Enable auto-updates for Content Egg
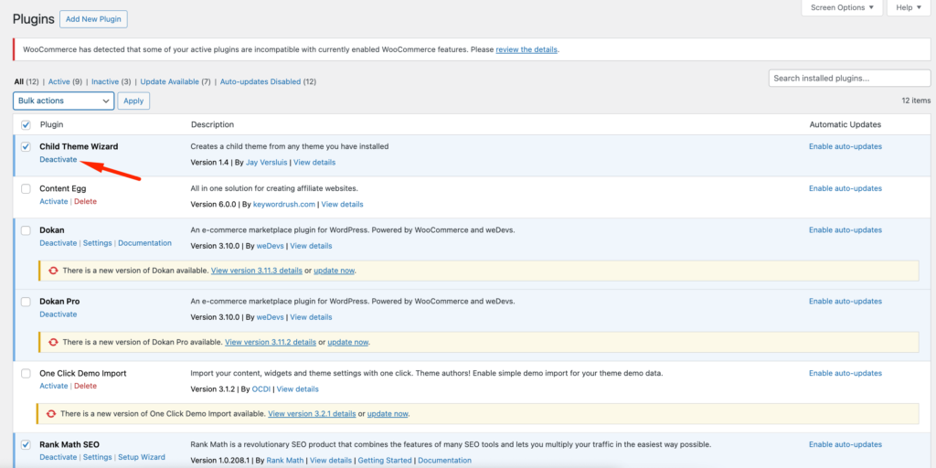Screen dimensions: 936x468 [846, 188]
